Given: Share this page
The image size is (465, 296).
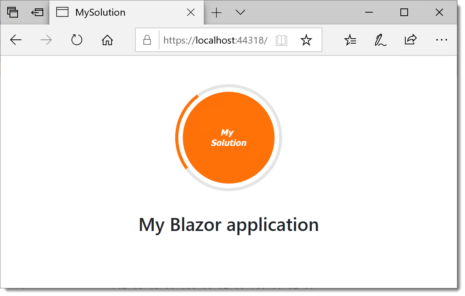Looking at the screenshot, I should 410,40.
